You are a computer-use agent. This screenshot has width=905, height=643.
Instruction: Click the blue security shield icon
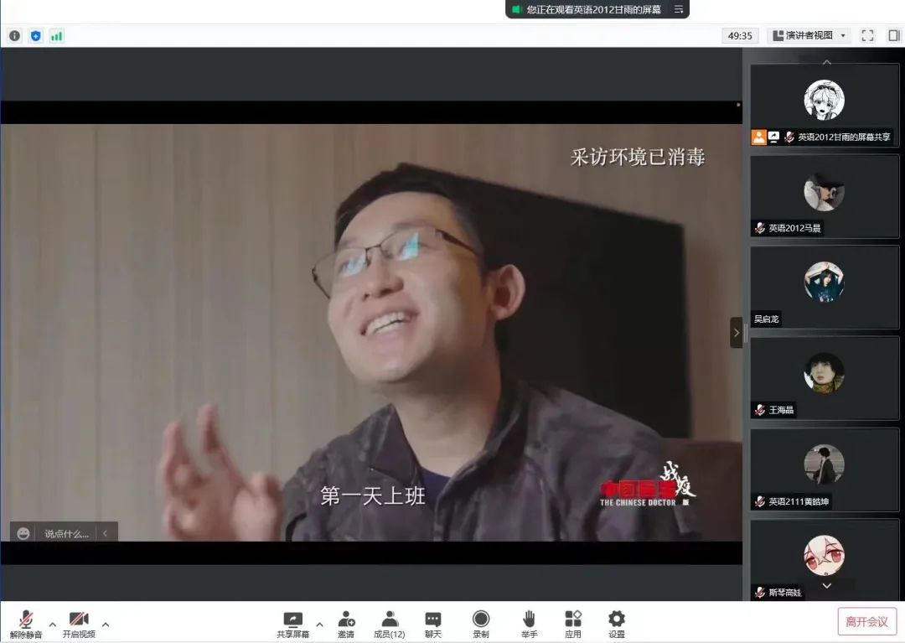(x=36, y=36)
